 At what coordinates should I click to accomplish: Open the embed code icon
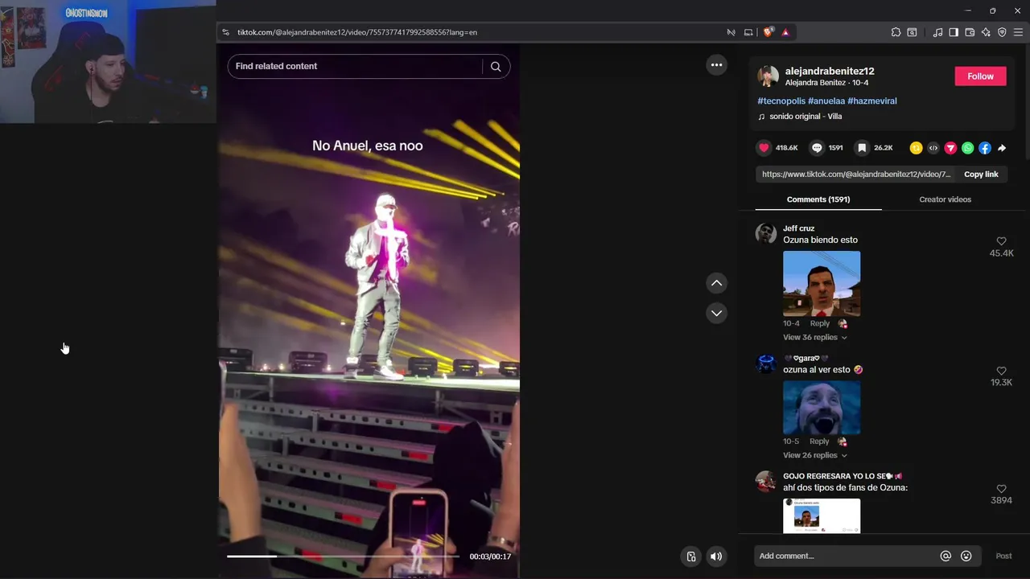point(933,148)
